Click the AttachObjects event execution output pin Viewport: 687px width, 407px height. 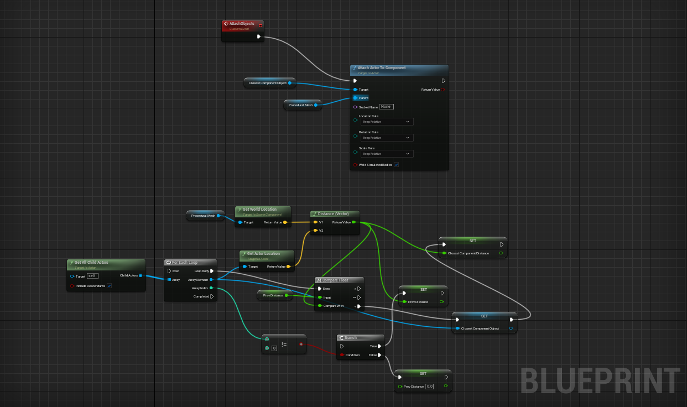pos(258,36)
